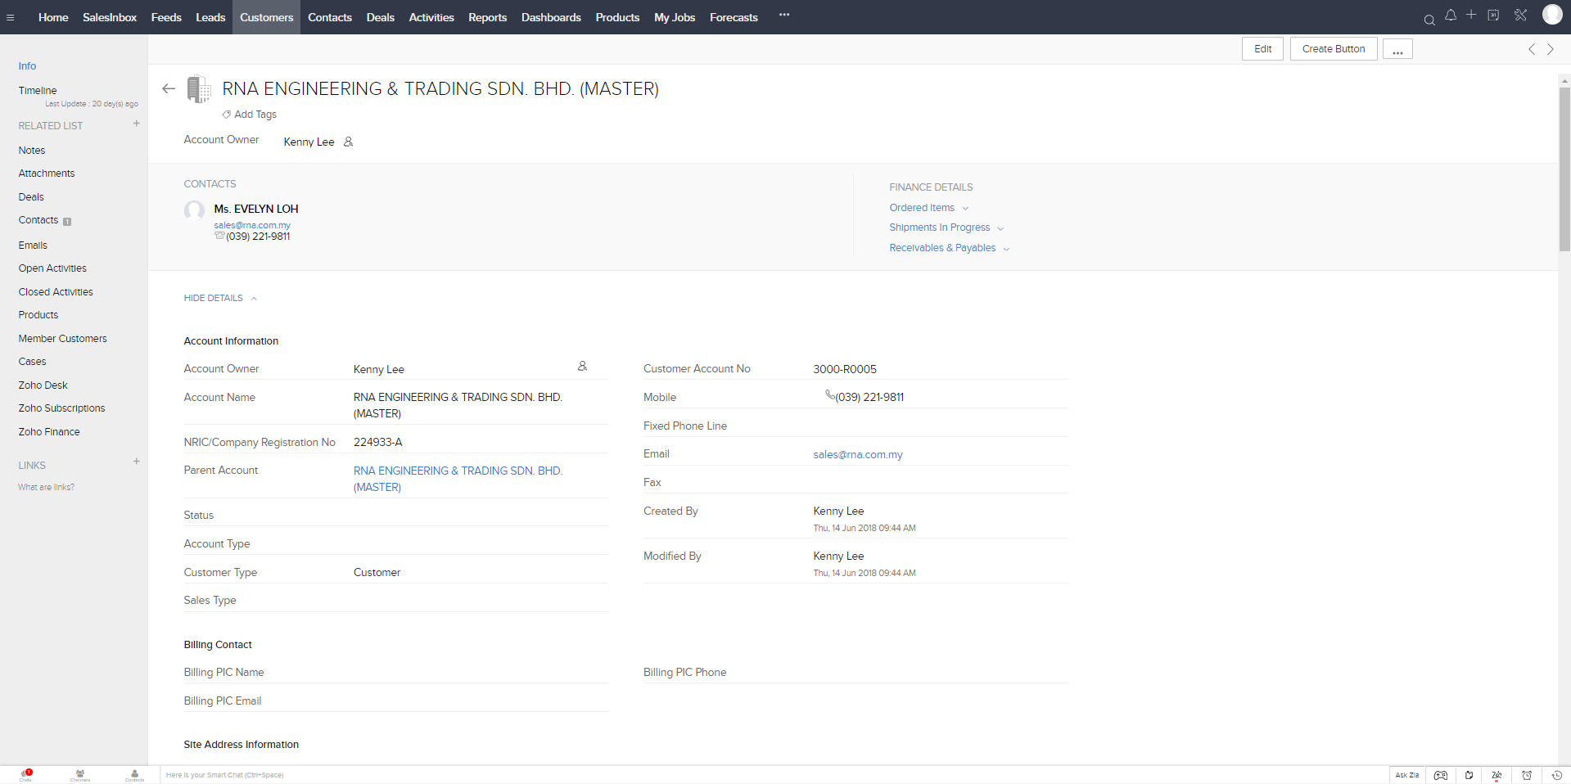Viewport: 1571px width, 784px height.
Task: Click the Edit button
Action: click(1262, 49)
